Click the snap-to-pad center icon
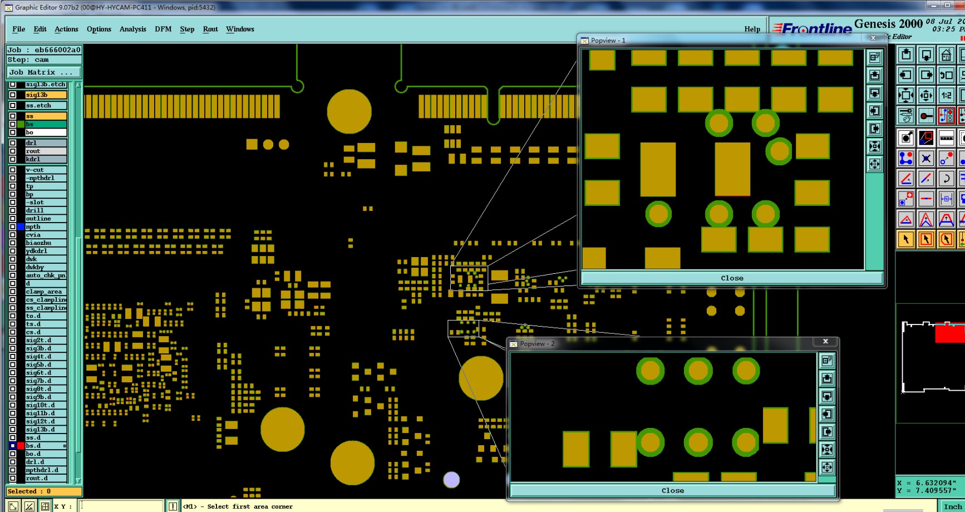This screenshot has width=965, height=512. 926,116
